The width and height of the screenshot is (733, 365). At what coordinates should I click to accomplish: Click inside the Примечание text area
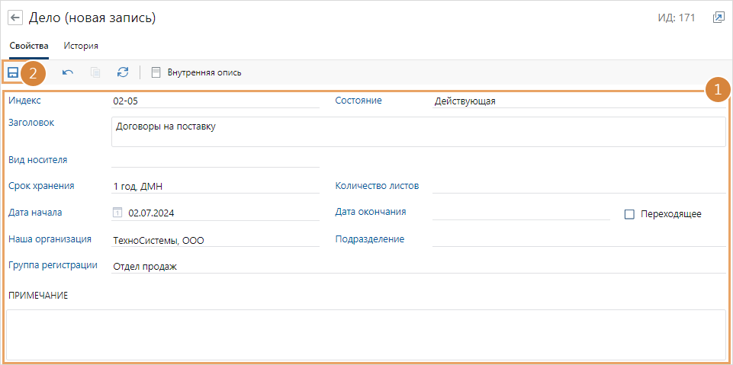point(366,334)
